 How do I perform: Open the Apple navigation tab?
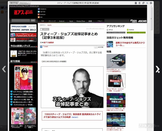click(71, 21)
